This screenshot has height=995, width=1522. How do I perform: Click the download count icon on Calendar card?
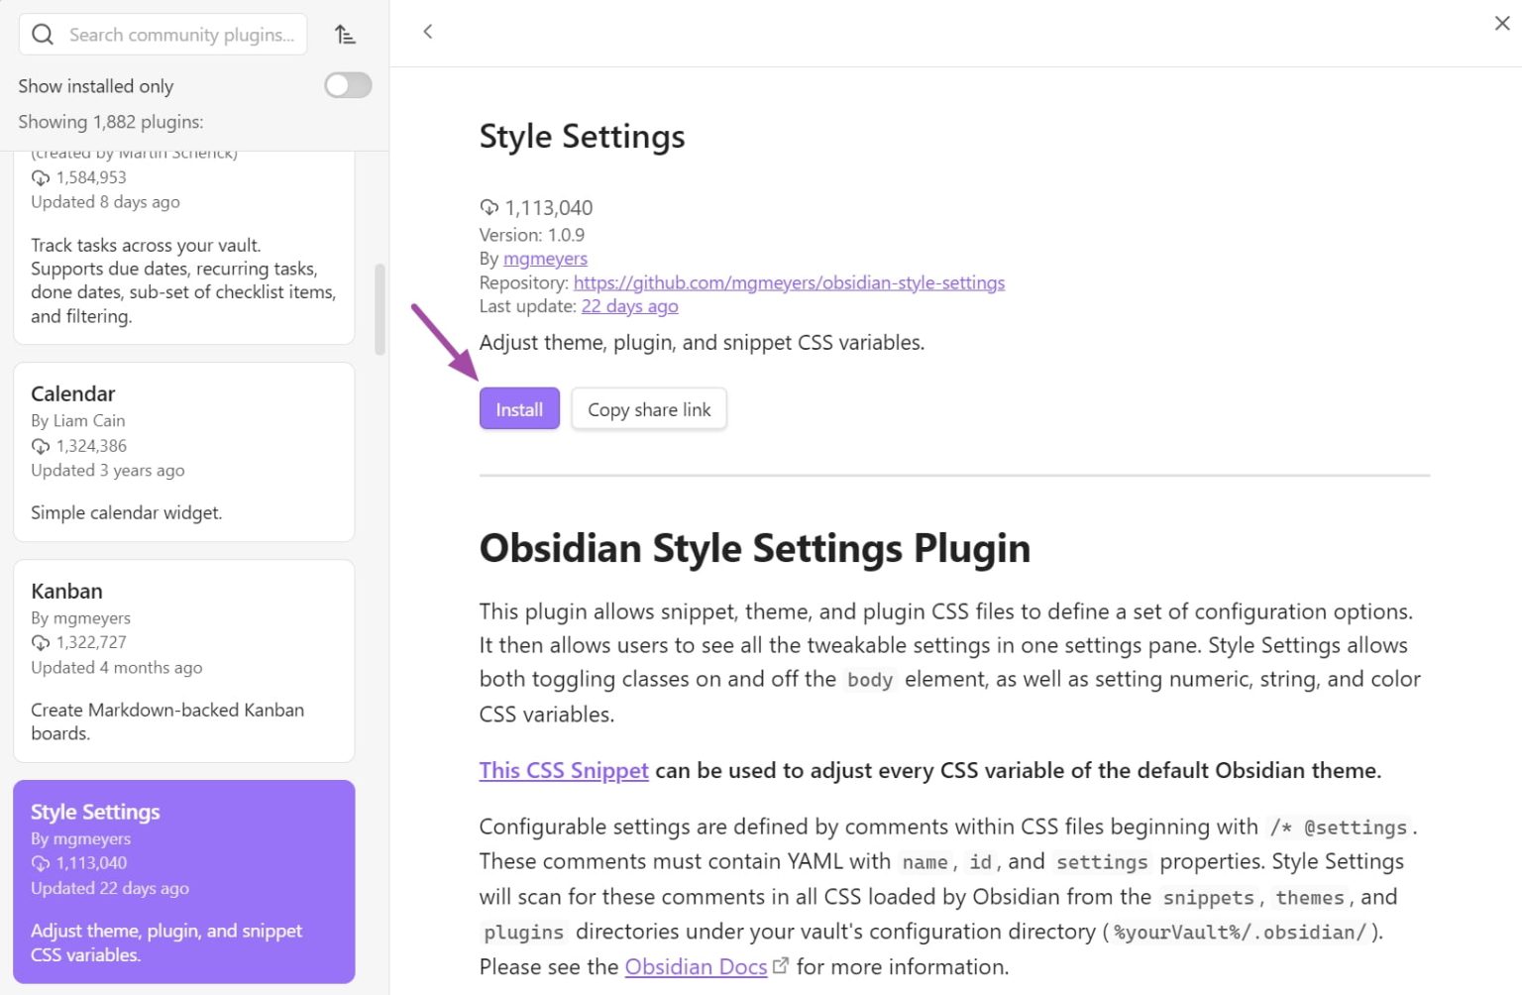(41, 445)
